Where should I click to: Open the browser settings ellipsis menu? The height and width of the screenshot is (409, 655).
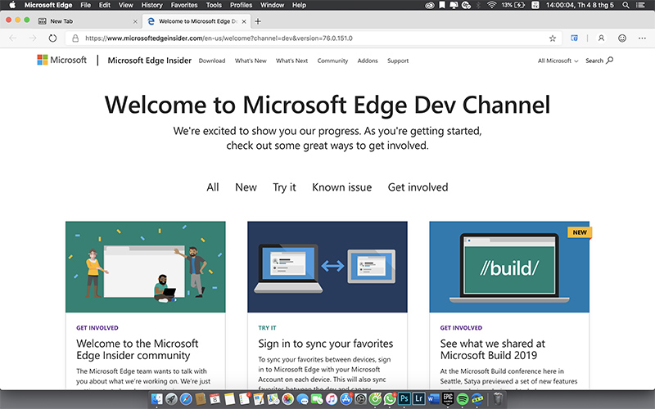[x=642, y=38]
